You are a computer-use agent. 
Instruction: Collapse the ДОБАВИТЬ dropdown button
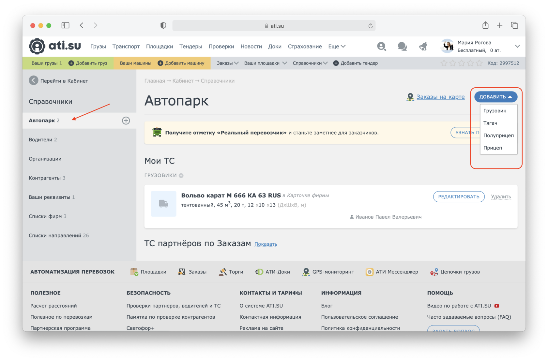click(496, 97)
